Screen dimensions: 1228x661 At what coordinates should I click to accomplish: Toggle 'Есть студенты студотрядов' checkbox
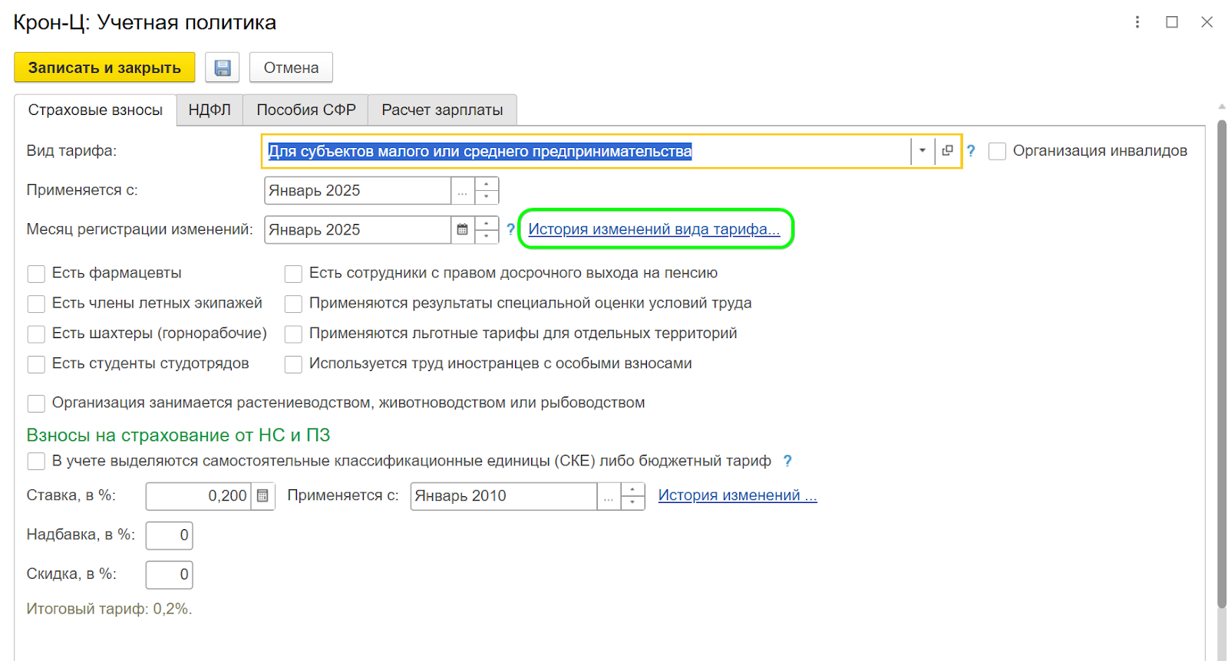click(36, 364)
